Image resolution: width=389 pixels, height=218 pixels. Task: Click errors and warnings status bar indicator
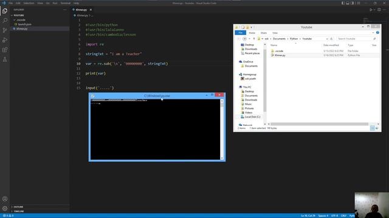tap(8, 216)
